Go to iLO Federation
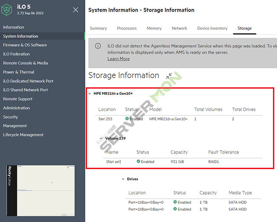Screen dimensions: 277x222 16,54
